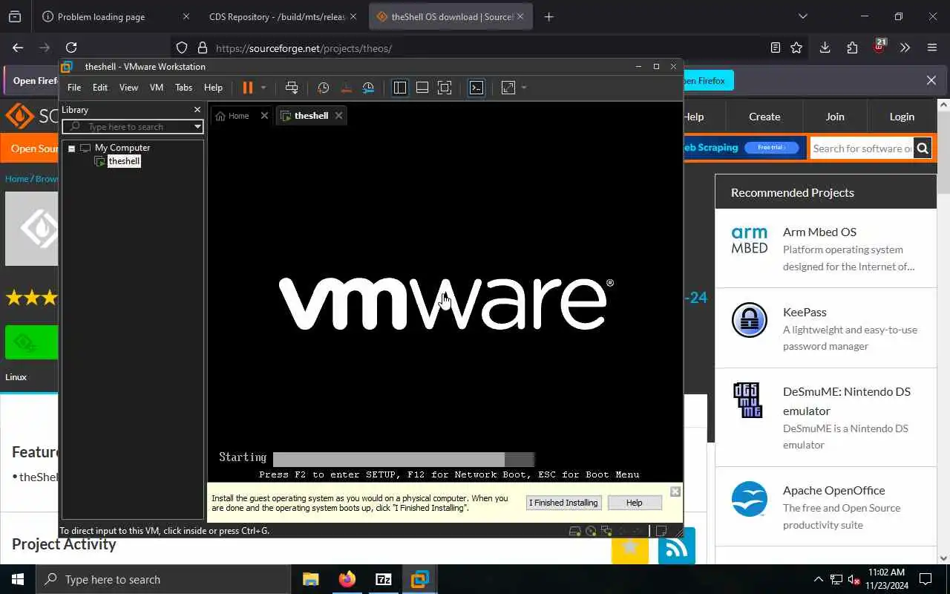Open the snapshot manager

click(368, 88)
